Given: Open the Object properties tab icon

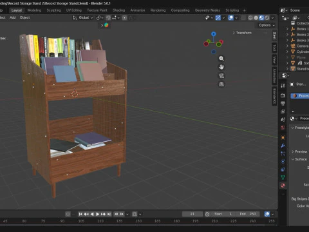Looking at the screenshot, I should tap(283, 137).
